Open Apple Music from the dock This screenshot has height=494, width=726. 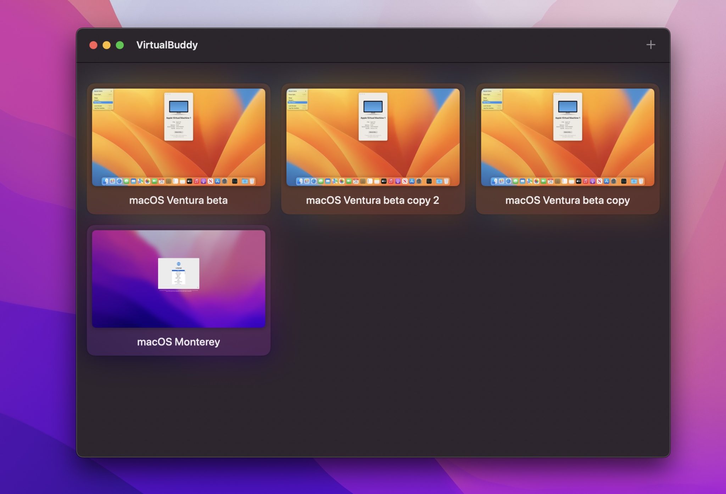pos(196,181)
